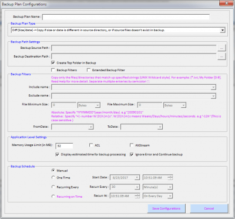Open the FromDate dropdown

[90, 127]
